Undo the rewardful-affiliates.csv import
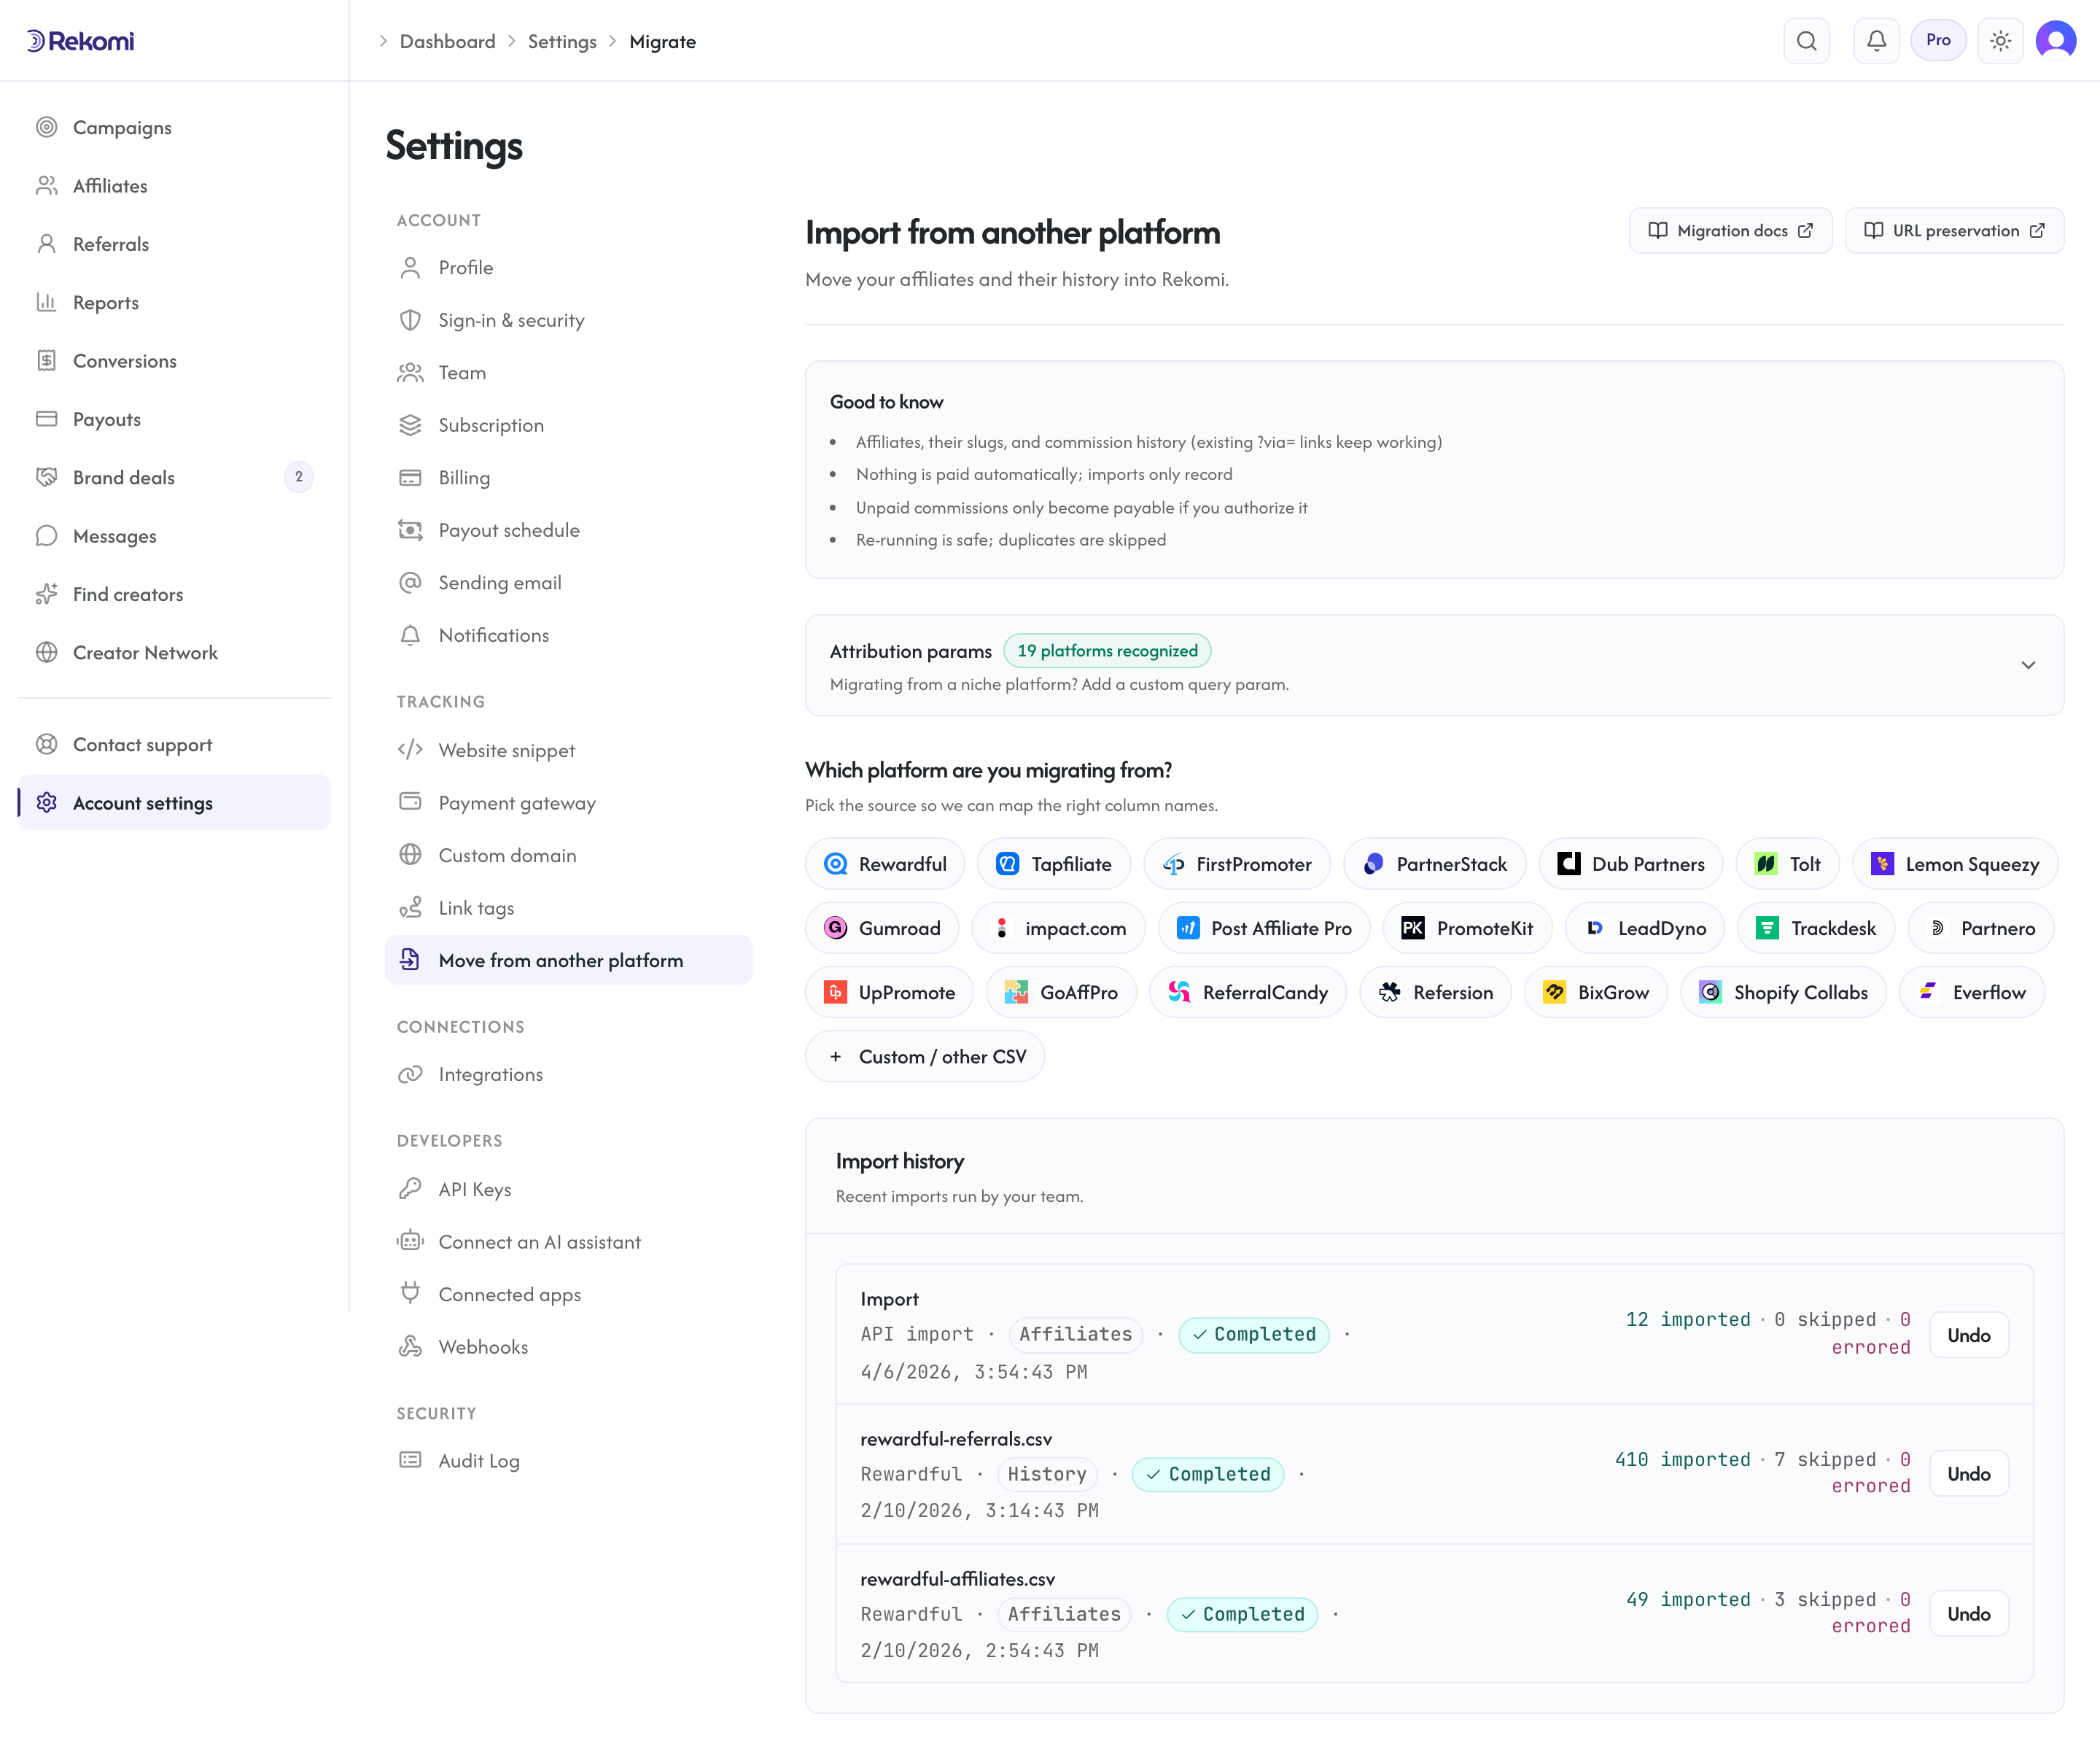Screen dimensions: 2100x1749 (x=1968, y=1614)
